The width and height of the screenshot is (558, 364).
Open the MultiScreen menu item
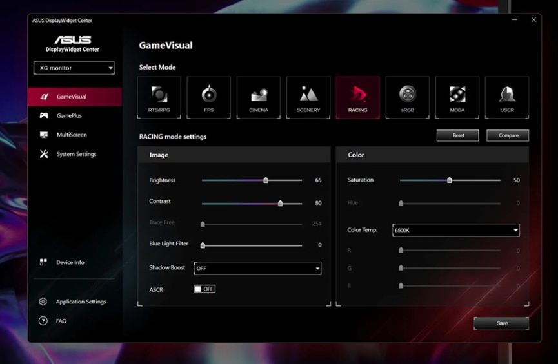coord(75,135)
